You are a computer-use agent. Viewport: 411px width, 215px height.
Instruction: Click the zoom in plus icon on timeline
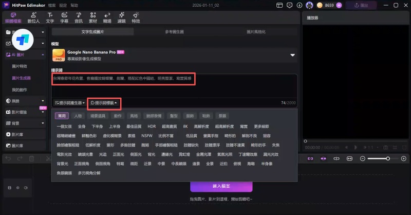404,158
